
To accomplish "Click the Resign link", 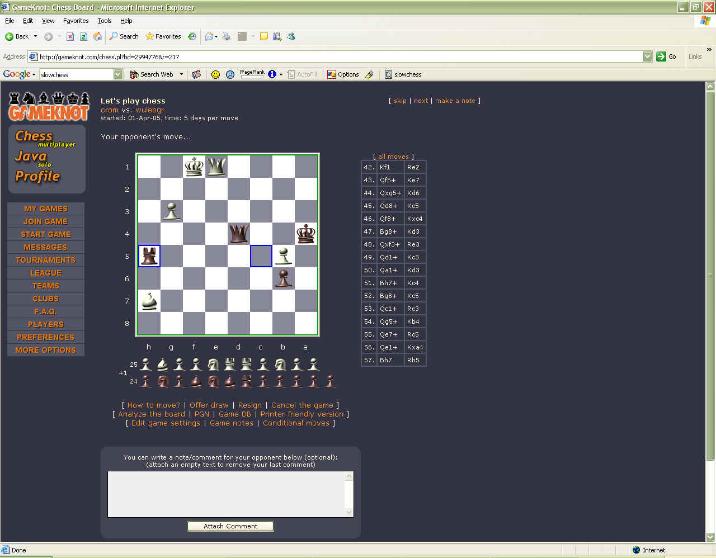I will pyautogui.click(x=249, y=405).
